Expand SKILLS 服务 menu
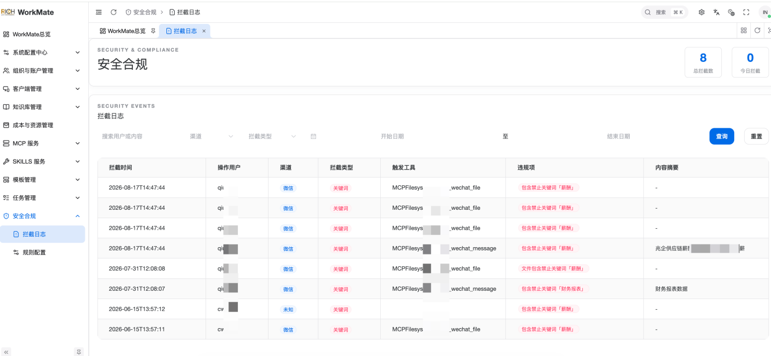The image size is (771, 356). (x=42, y=161)
